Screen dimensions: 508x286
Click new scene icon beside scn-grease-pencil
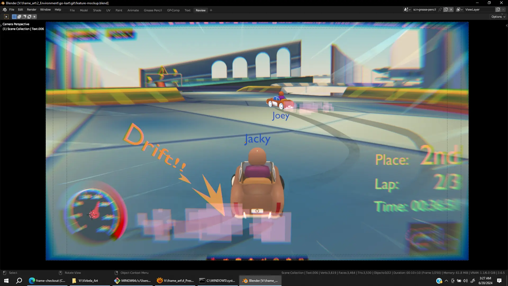click(x=446, y=10)
